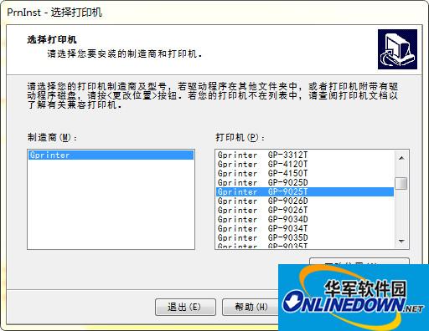Click the printer list scroll down arrow
The width and height of the screenshot is (429, 331).
tap(401, 241)
